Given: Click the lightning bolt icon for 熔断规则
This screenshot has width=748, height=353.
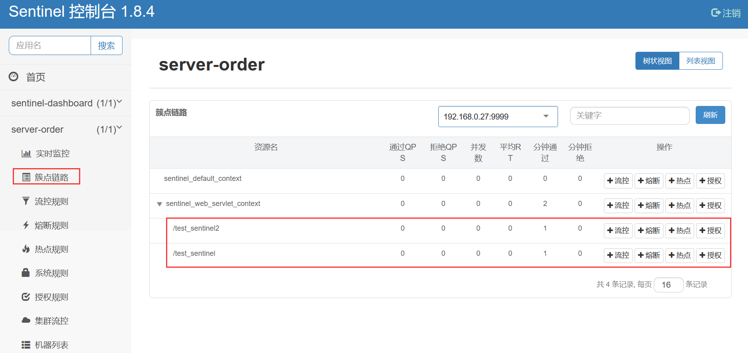Looking at the screenshot, I should (26, 225).
